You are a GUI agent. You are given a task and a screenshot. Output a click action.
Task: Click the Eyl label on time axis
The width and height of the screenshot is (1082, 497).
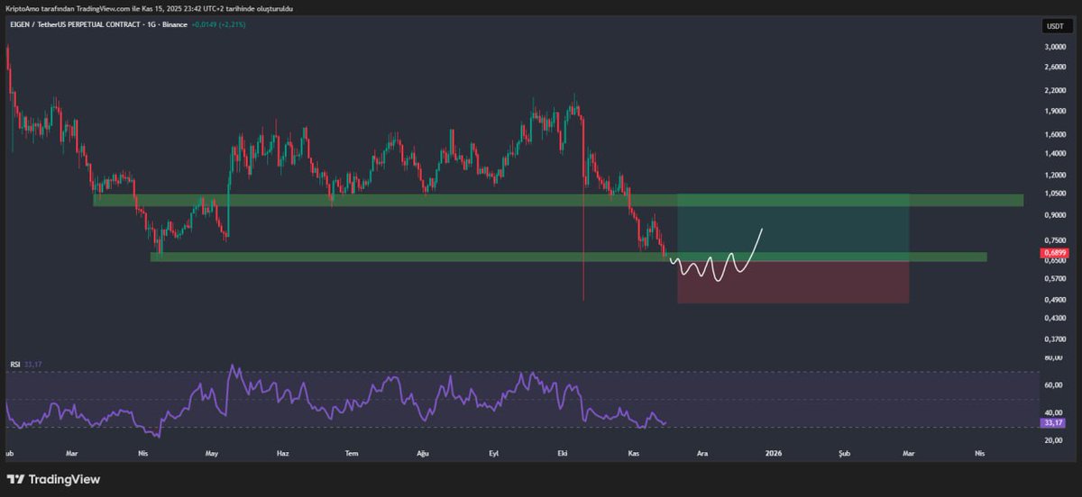tap(494, 456)
